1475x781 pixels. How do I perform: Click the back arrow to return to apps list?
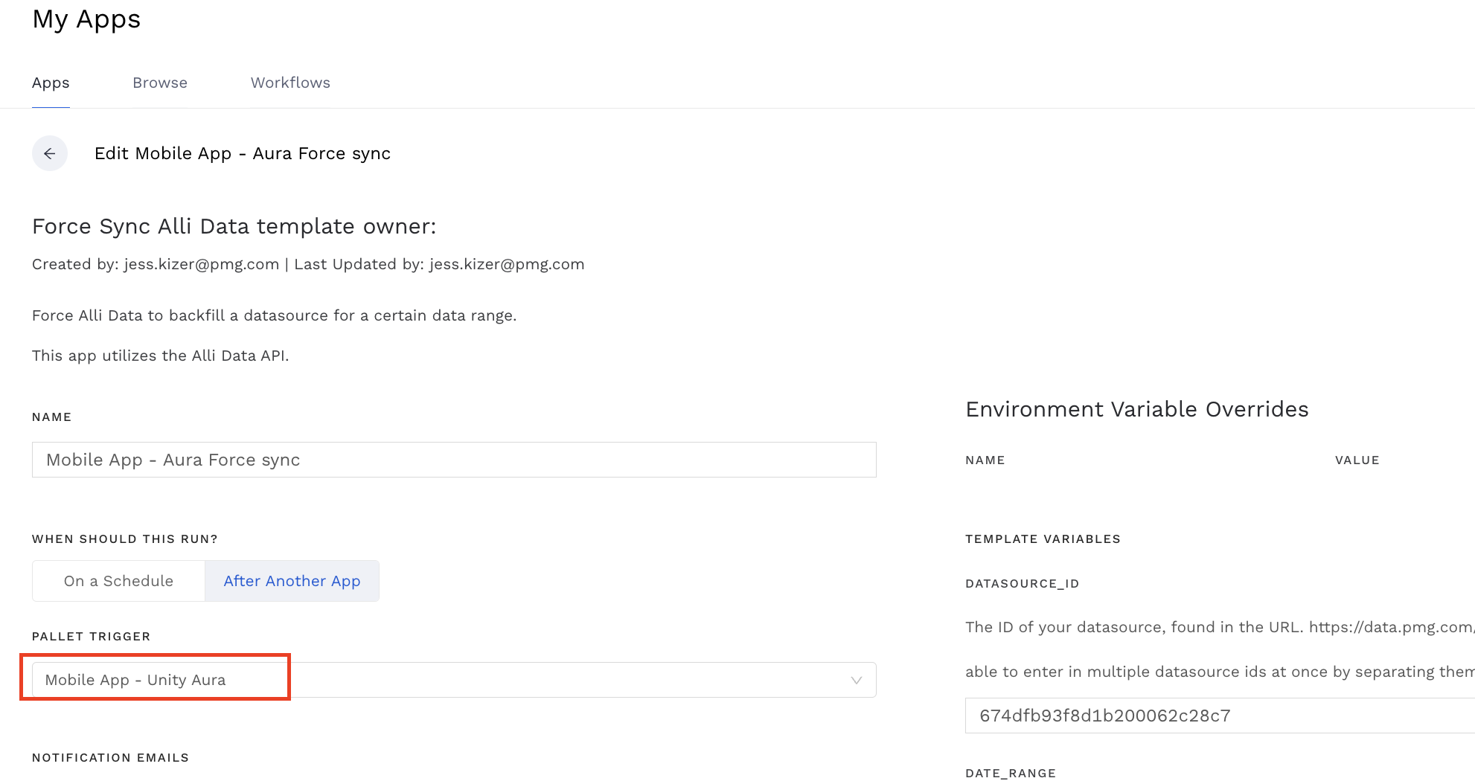point(49,154)
